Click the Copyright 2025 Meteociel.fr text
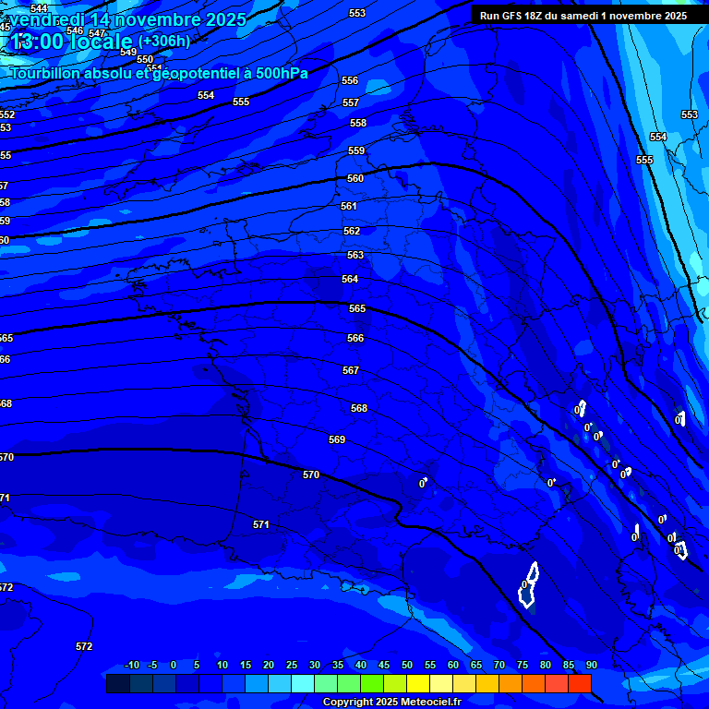The height and width of the screenshot is (709, 709). click(x=391, y=703)
